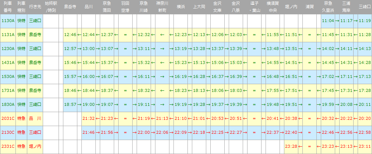Select destination 品川 of train 2031C
The width and height of the screenshot is (372, 154).
(35, 118)
